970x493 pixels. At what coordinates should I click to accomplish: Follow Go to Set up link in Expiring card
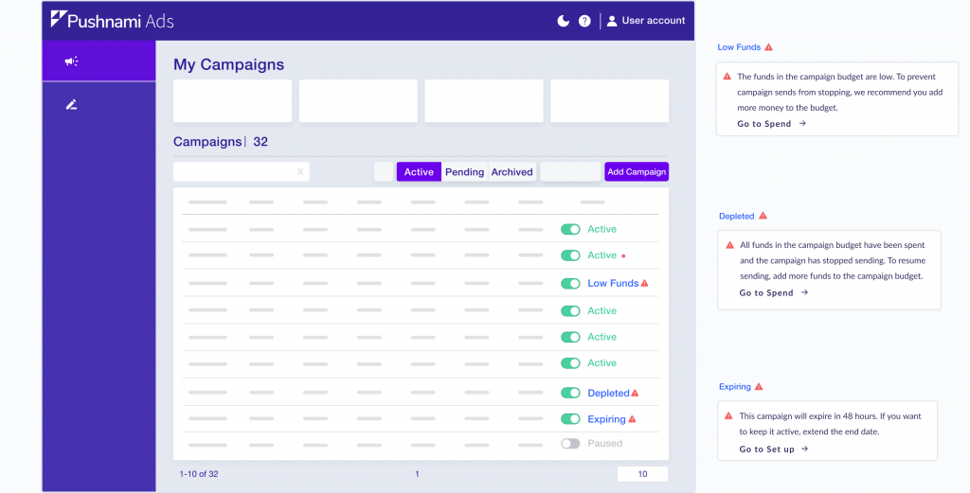(x=773, y=449)
